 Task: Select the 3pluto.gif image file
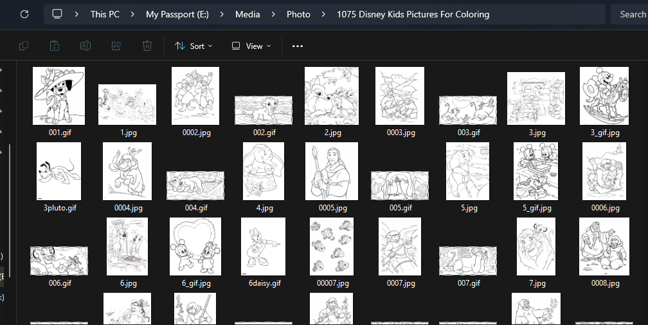pos(59,171)
